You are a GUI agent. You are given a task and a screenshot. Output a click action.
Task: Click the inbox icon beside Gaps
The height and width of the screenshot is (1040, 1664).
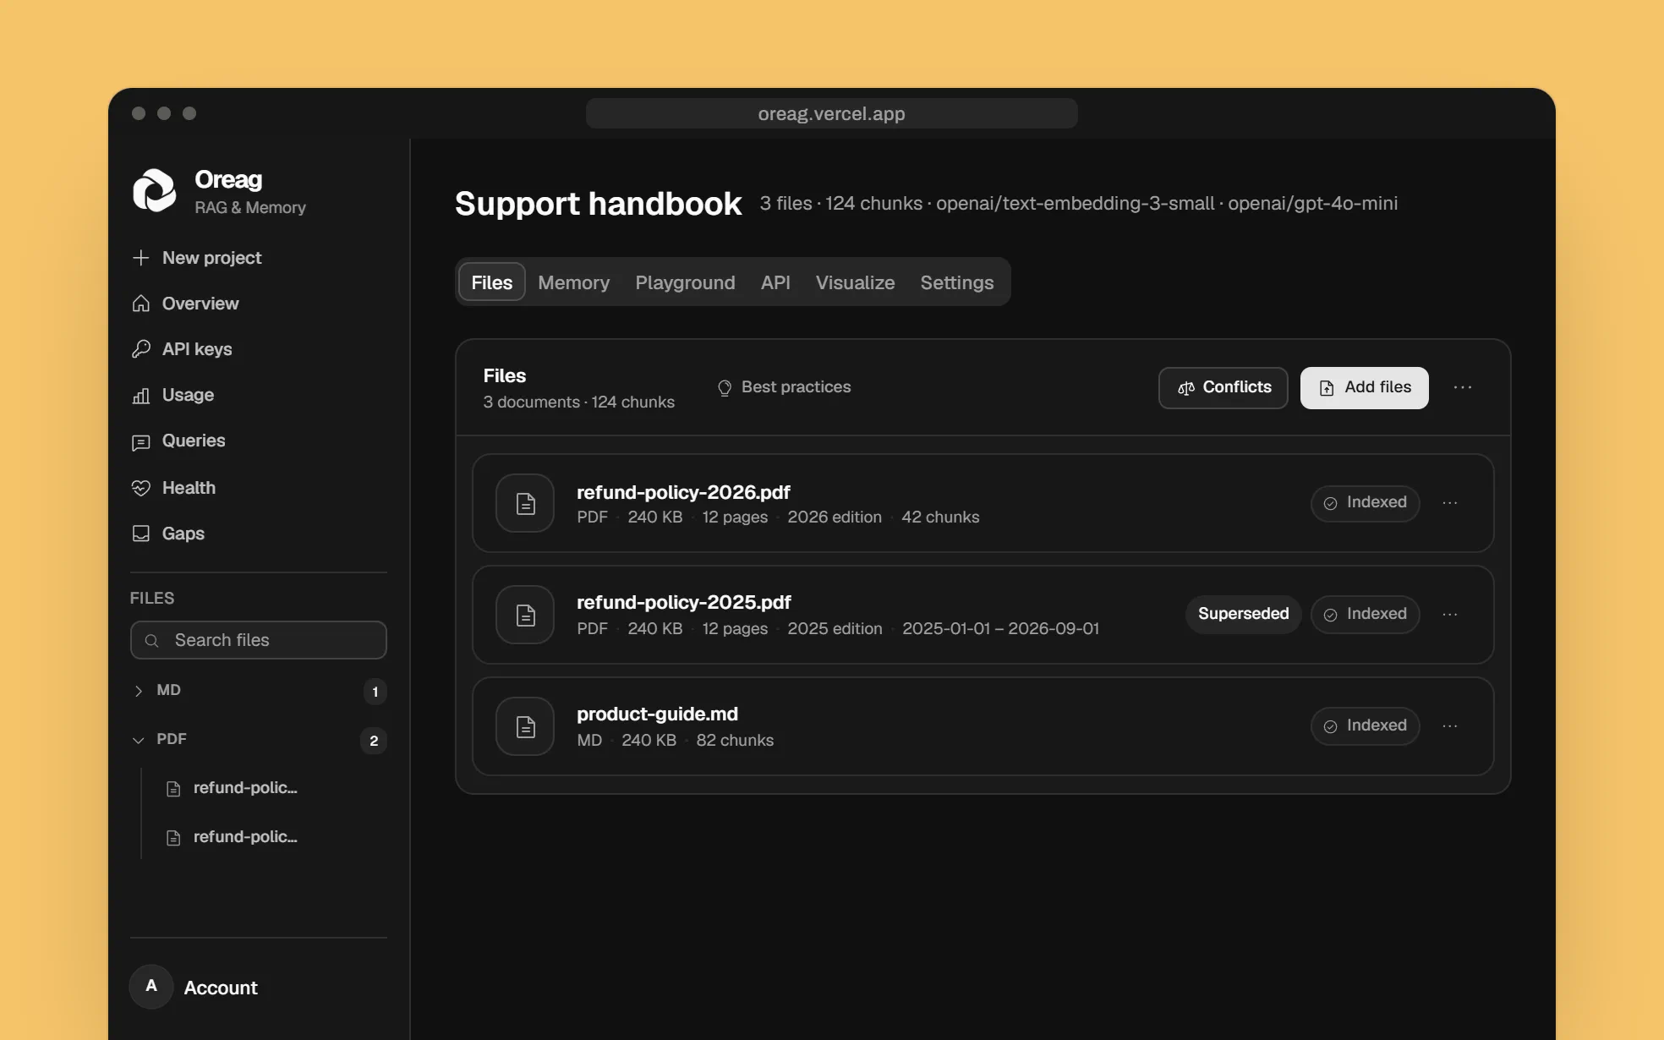click(141, 534)
